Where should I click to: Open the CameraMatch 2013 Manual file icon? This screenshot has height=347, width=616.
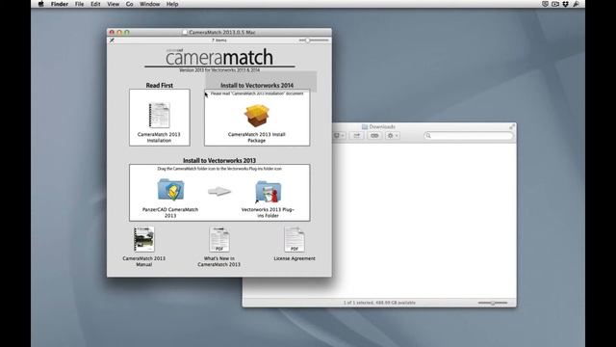pos(143,239)
